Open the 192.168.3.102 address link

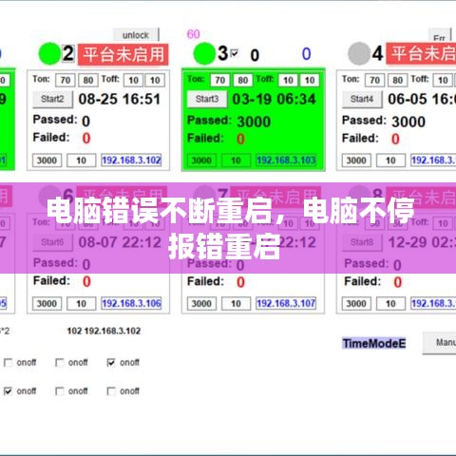(x=131, y=161)
